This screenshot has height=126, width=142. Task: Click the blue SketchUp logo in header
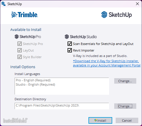(104, 15)
